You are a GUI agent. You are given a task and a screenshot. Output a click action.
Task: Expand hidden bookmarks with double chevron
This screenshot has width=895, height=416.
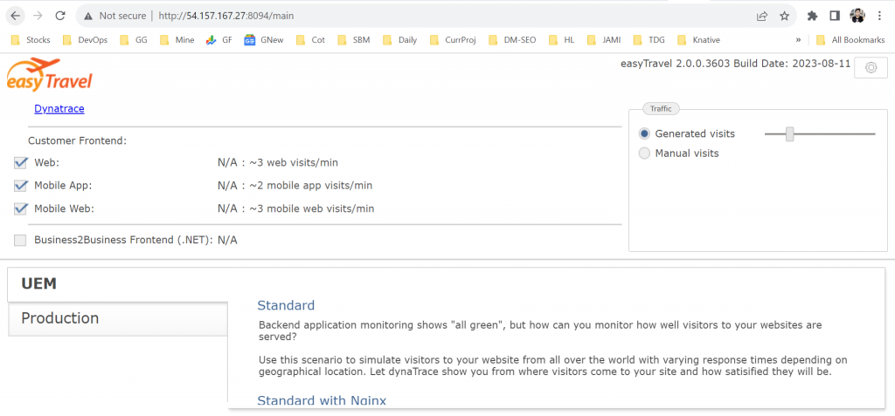798,39
